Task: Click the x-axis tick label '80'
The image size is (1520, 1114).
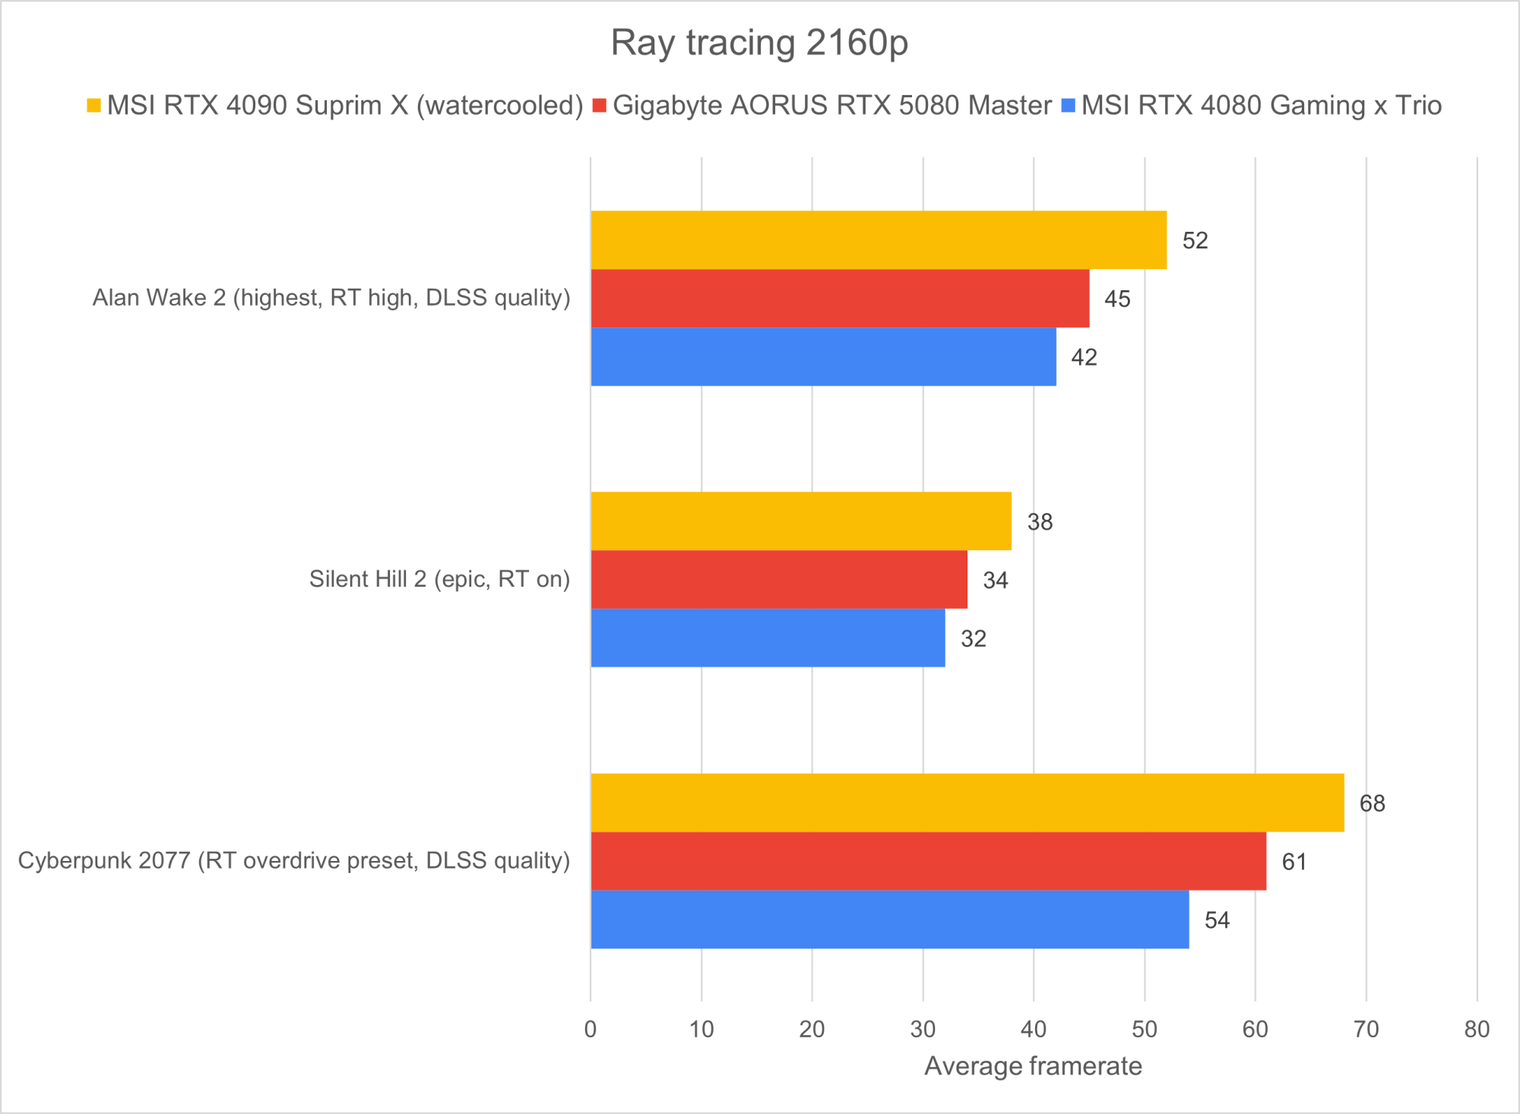Action: pos(1477,1029)
